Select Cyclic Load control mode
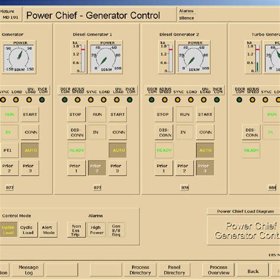Viewport: 280px width, 280px height. tap(28, 230)
